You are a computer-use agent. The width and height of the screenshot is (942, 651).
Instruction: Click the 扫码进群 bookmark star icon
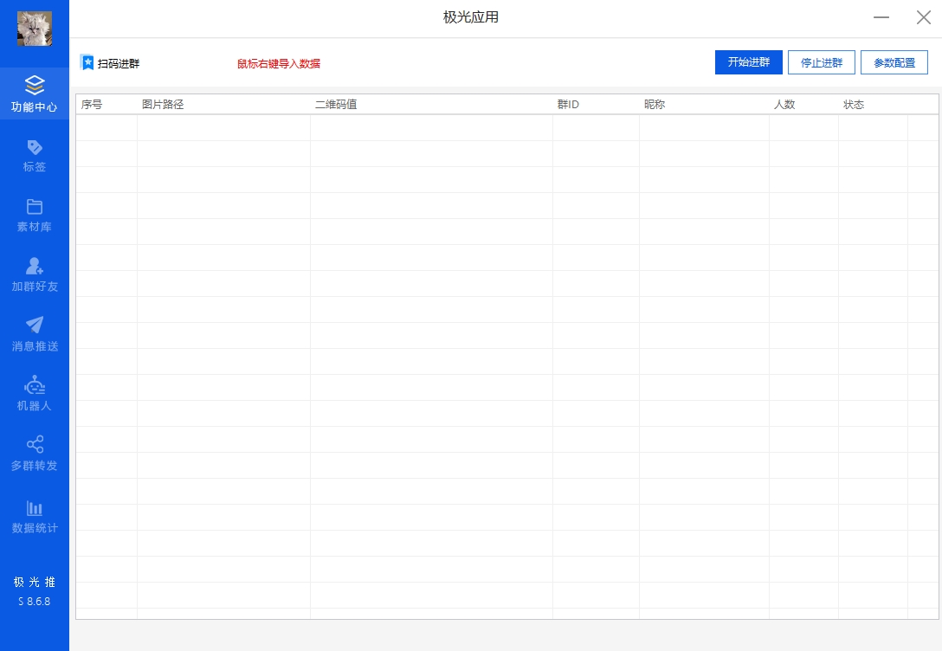tap(87, 62)
